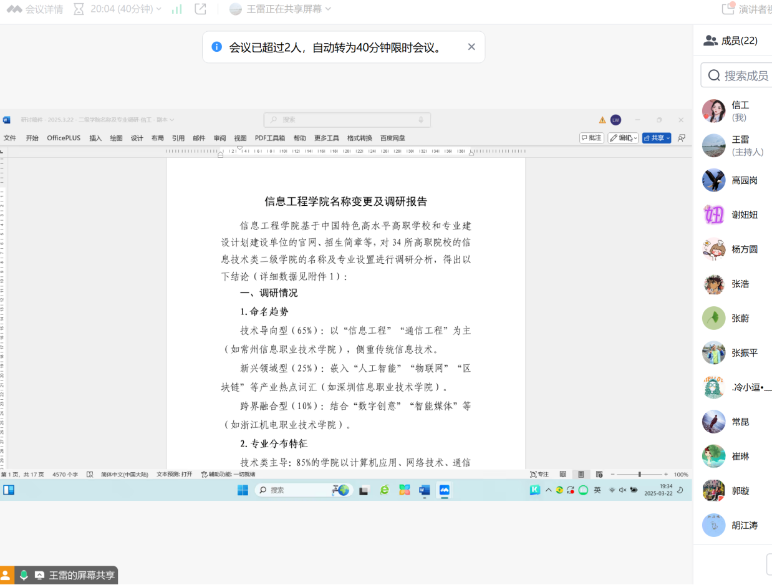772x585 pixels.
Task: Open the 会议详情 meeting details
Action: (35, 9)
